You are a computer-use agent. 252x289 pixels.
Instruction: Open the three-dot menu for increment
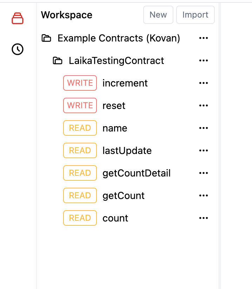pyautogui.click(x=204, y=83)
